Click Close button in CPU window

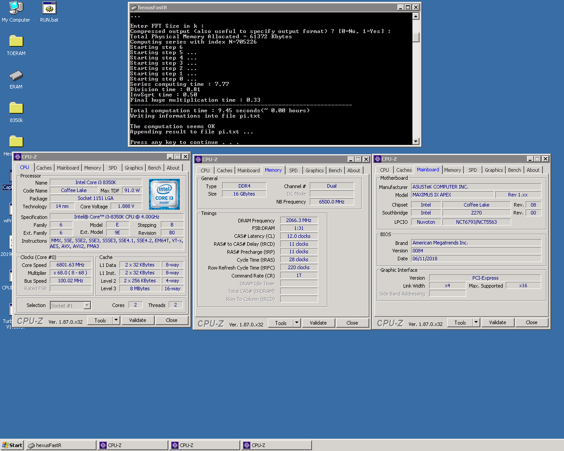172,320
